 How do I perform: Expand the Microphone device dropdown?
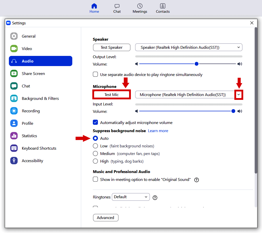click(x=238, y=95)
